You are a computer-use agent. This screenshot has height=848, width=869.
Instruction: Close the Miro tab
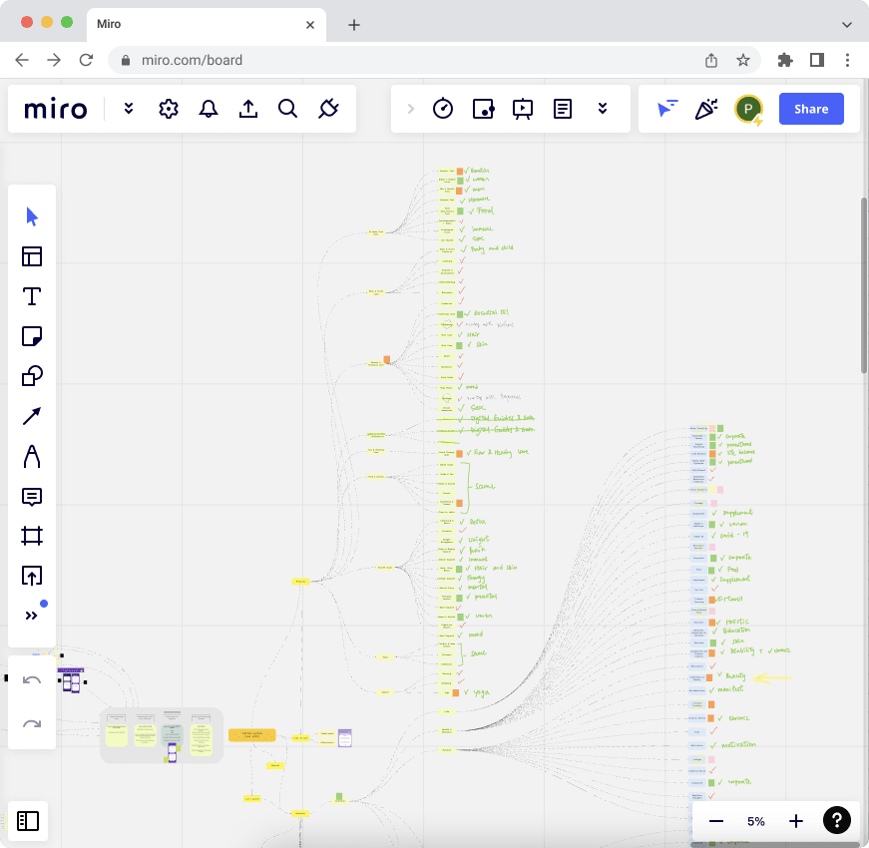tap(310, 25)
